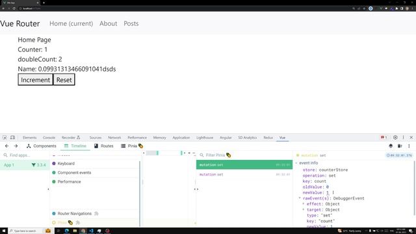The width and height of the screenshot is (416, 234).
Task: Select App 1 in the apps list
Action: [x=25, y=164]
